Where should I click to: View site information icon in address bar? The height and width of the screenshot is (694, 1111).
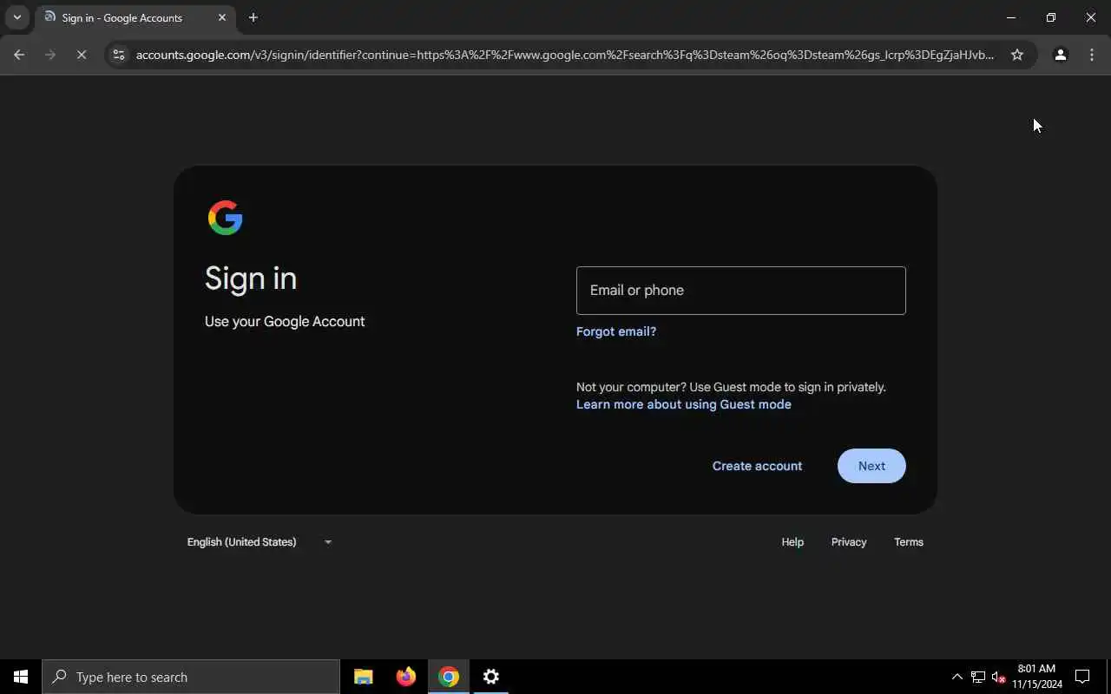pyautogui.click(x=119, y=55)
